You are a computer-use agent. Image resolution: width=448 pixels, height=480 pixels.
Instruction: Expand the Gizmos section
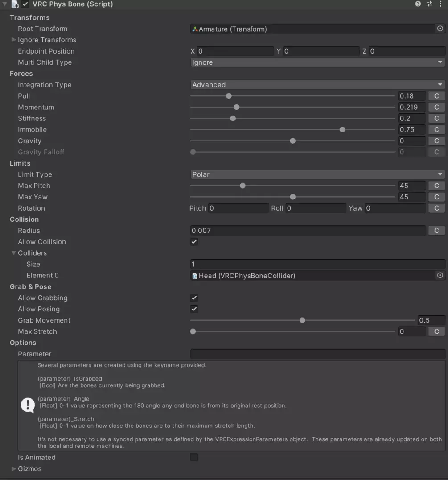(x=13, y=468)
